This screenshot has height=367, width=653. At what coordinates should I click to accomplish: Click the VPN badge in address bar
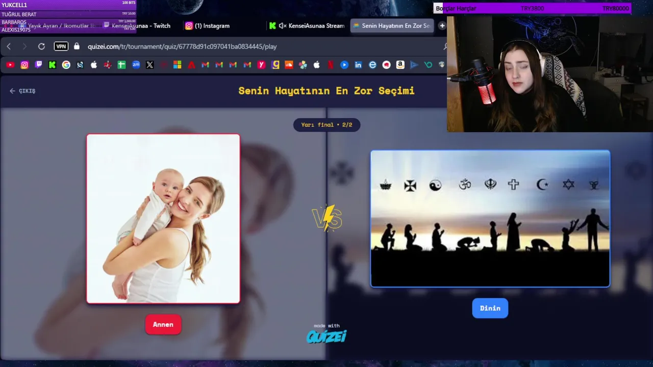point(61,46)
